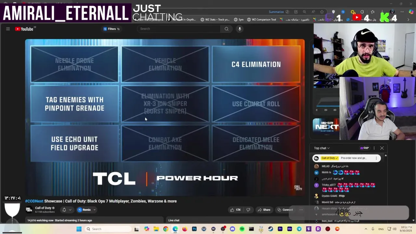Open the video more actions ellipsis

pyautogui.click(x=301, y=210)
